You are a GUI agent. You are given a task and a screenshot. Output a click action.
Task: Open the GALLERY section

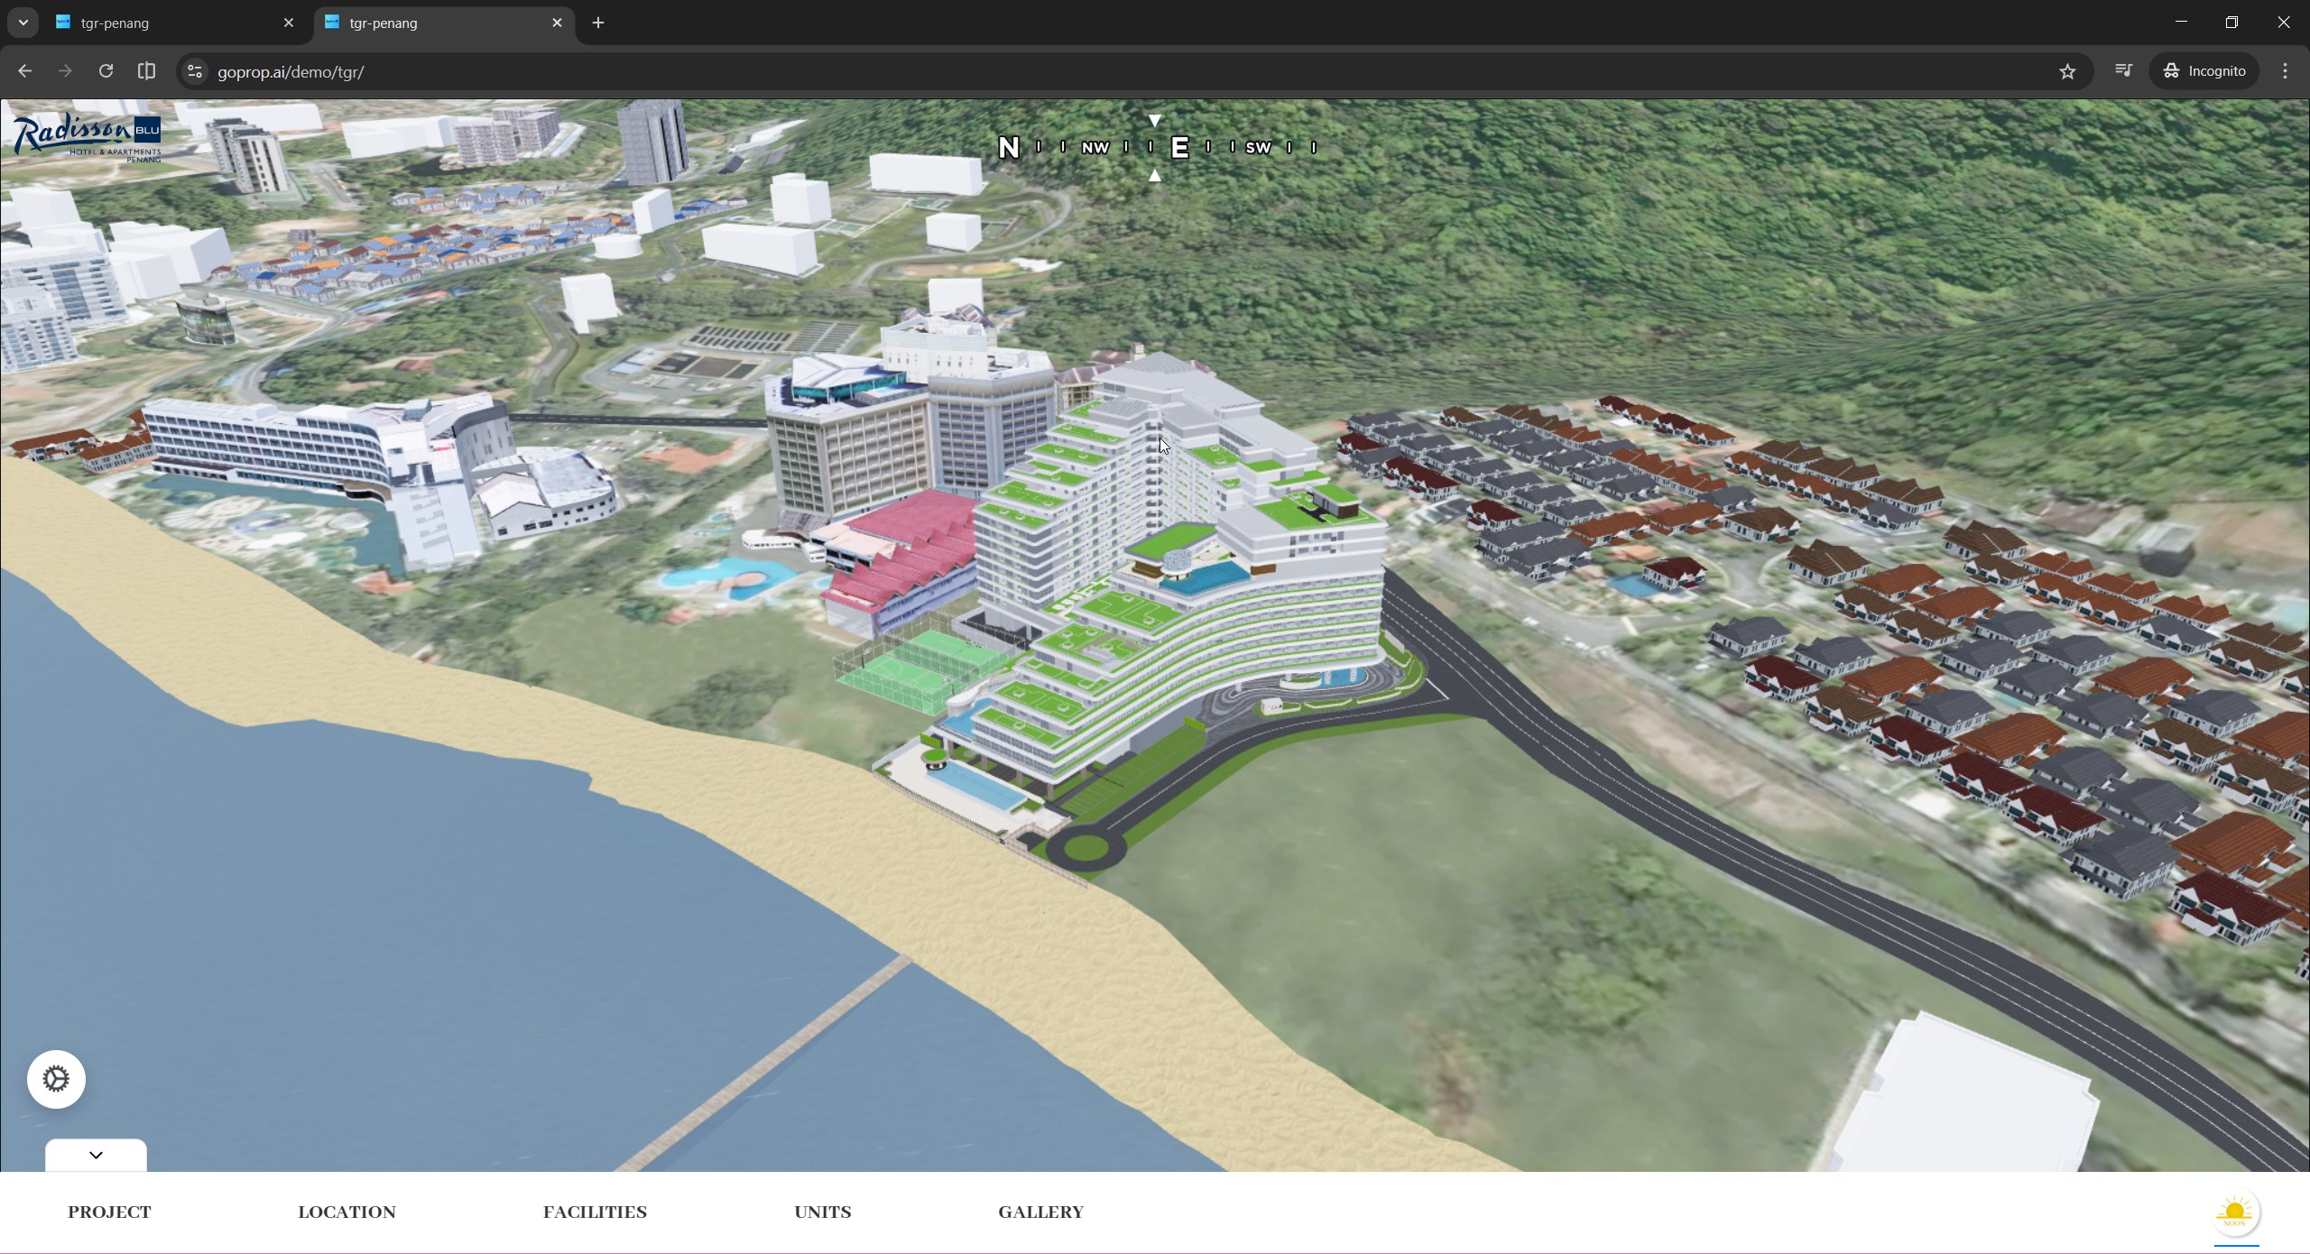pos(1040,1212)
